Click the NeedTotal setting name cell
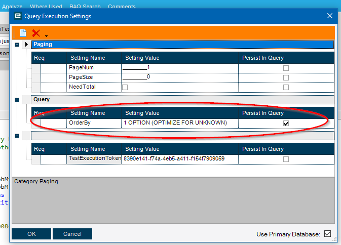Viewport: 341px width, 245px height. pos(94,87)
